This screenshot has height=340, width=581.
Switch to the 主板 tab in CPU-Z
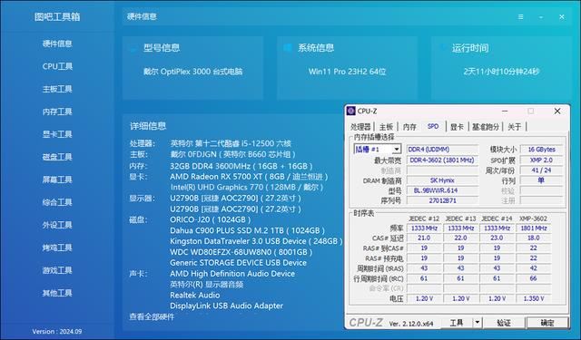click(386, 127)
